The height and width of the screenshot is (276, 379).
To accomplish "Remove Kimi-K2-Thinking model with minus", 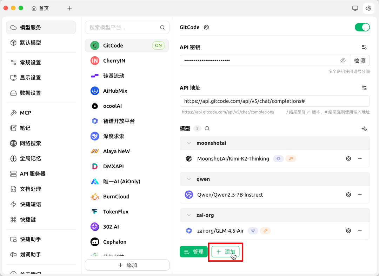I will pos(360,158).
